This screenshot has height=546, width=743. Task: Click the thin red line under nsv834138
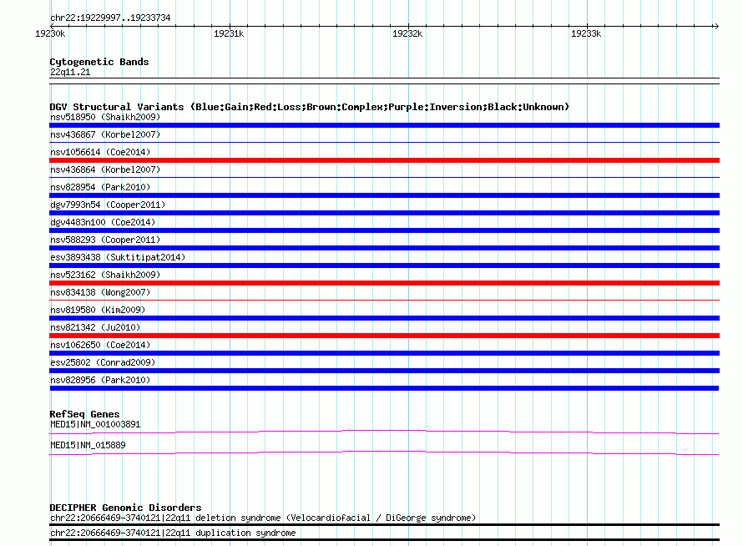pyautogui.click(x=384, y=300)
